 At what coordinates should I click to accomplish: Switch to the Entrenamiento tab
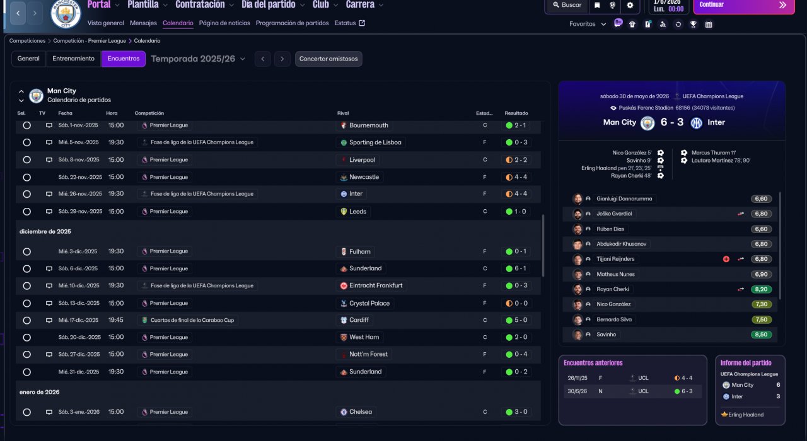click(x=74, y=59)
